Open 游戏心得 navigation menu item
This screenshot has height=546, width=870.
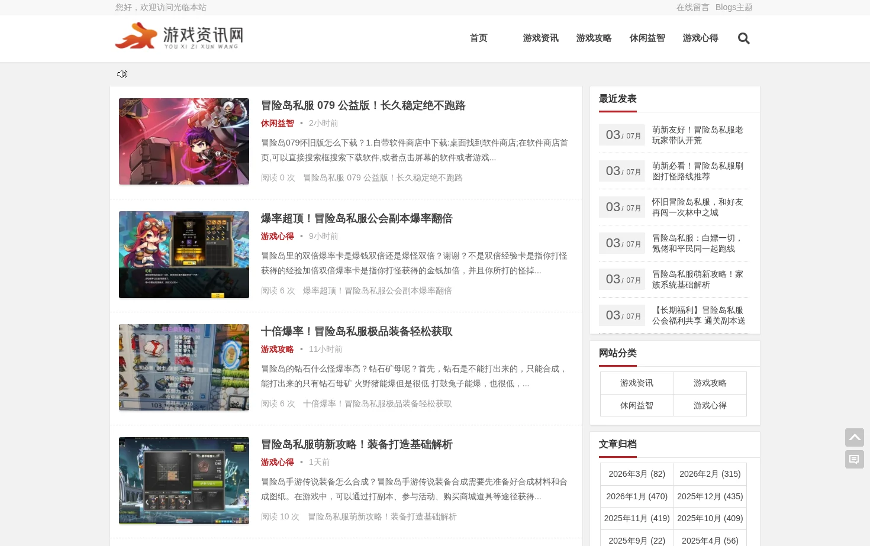pyautogui.click(x=701, y=38)
